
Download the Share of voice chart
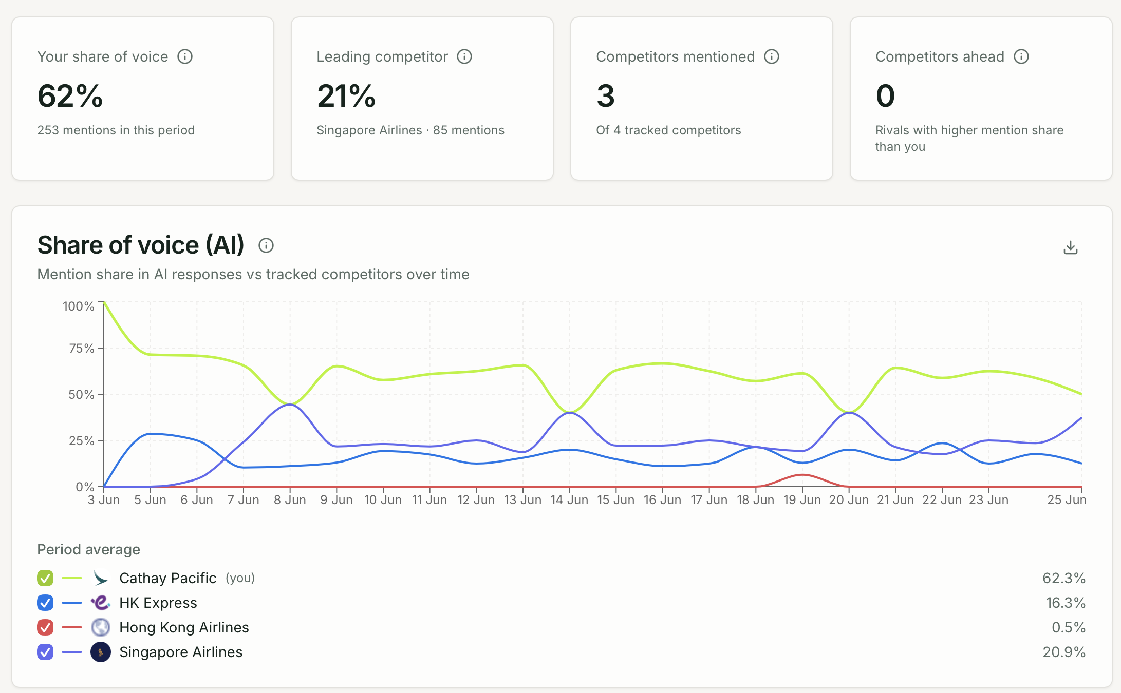(1071, 247)
